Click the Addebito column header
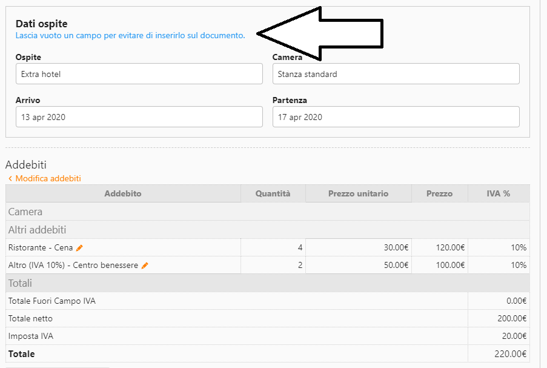Viewport: 547px width, 368px height. point(123,193)
